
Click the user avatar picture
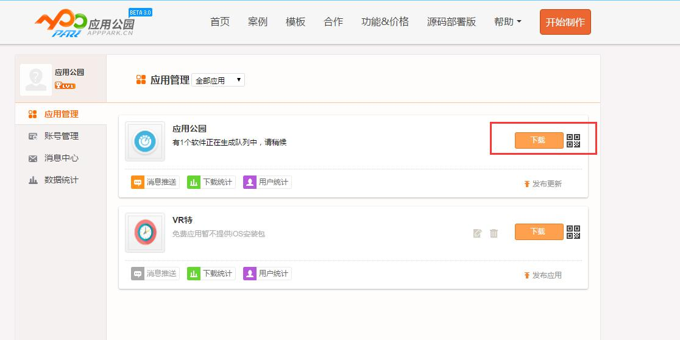(x=36, y=80)
